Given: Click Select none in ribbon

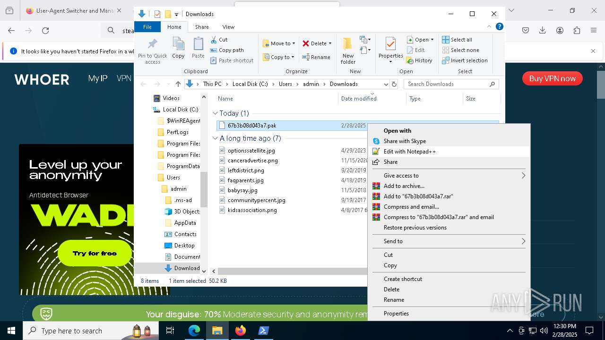Looking at the screenshot, I should coord(460,50).
